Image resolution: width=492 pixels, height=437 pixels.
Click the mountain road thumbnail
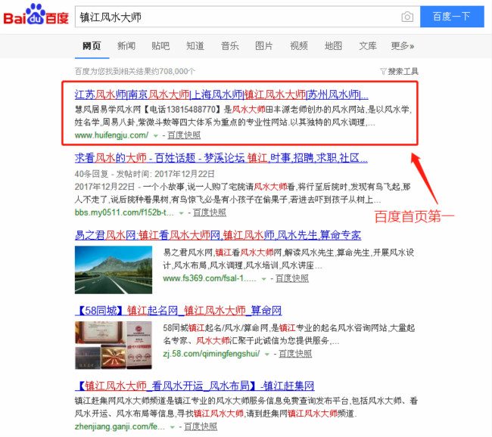click(114, 270)
